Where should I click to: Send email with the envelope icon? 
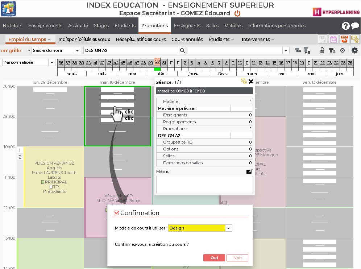(355, 40)
